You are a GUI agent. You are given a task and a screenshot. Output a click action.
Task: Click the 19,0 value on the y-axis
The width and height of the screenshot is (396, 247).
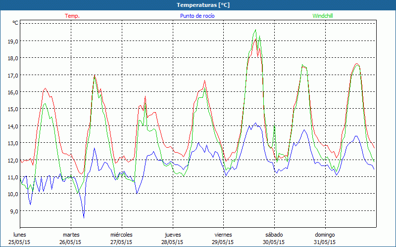pyautogui.click(x=12, y=41)
